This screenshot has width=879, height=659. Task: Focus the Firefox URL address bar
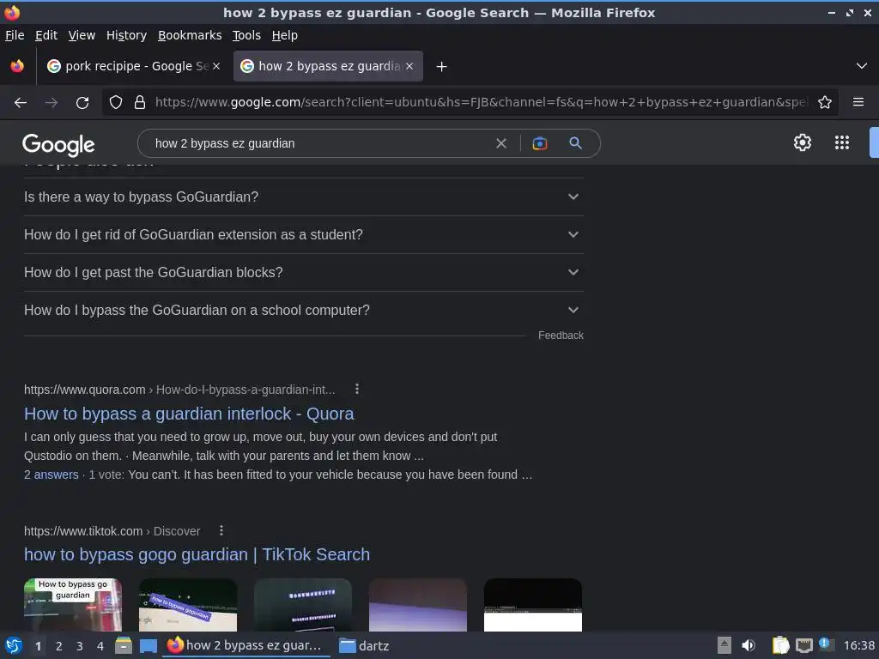[481, 103]
